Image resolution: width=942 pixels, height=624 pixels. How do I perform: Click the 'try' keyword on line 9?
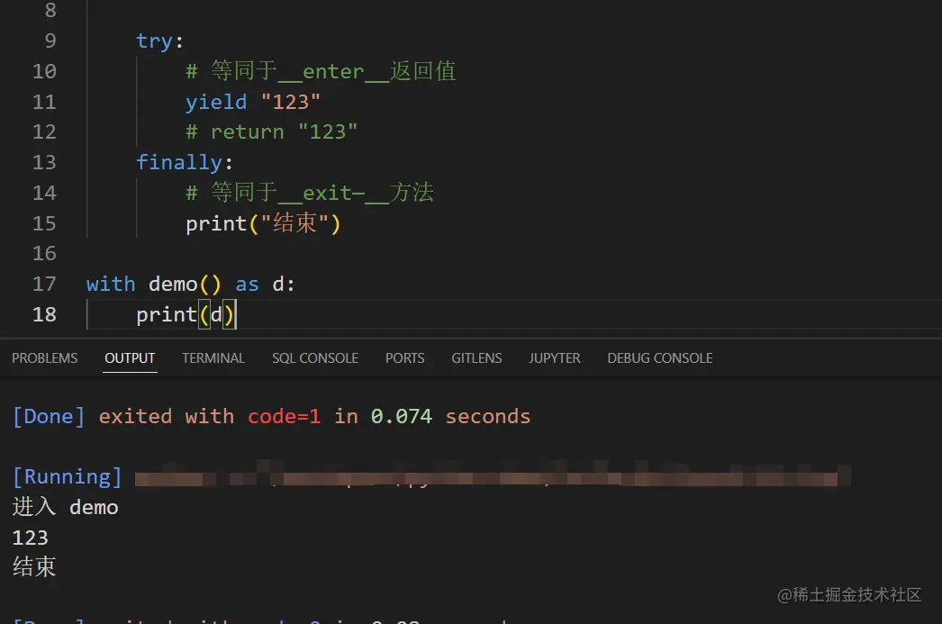154,41
